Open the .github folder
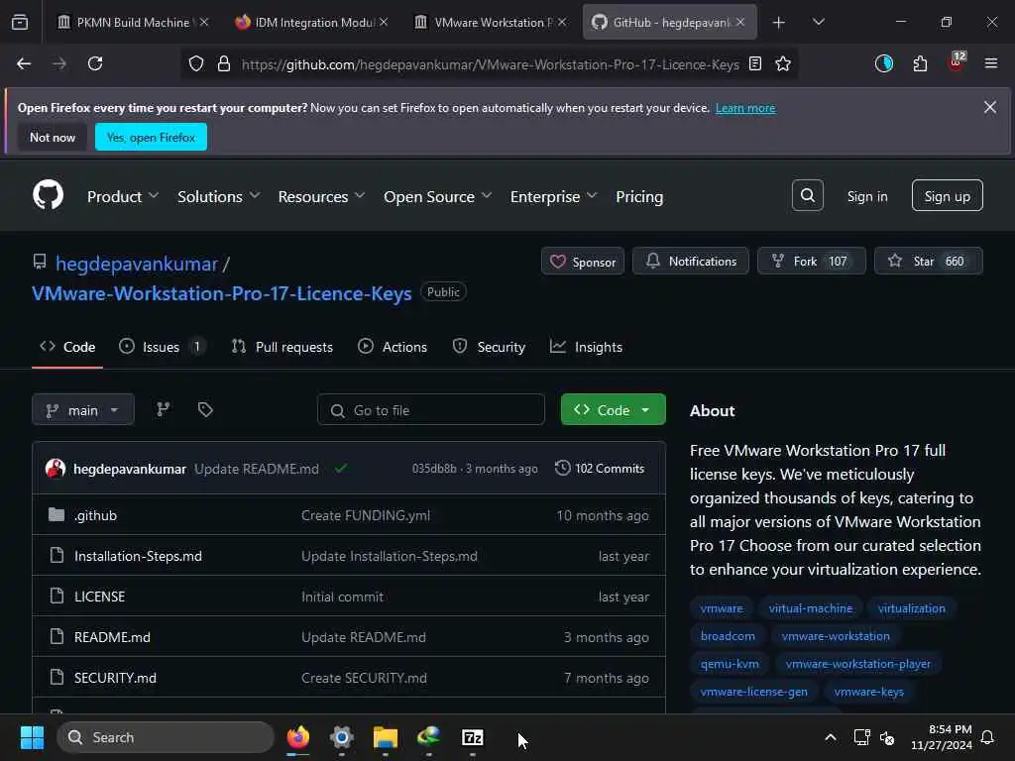 [x=96, y=515]
